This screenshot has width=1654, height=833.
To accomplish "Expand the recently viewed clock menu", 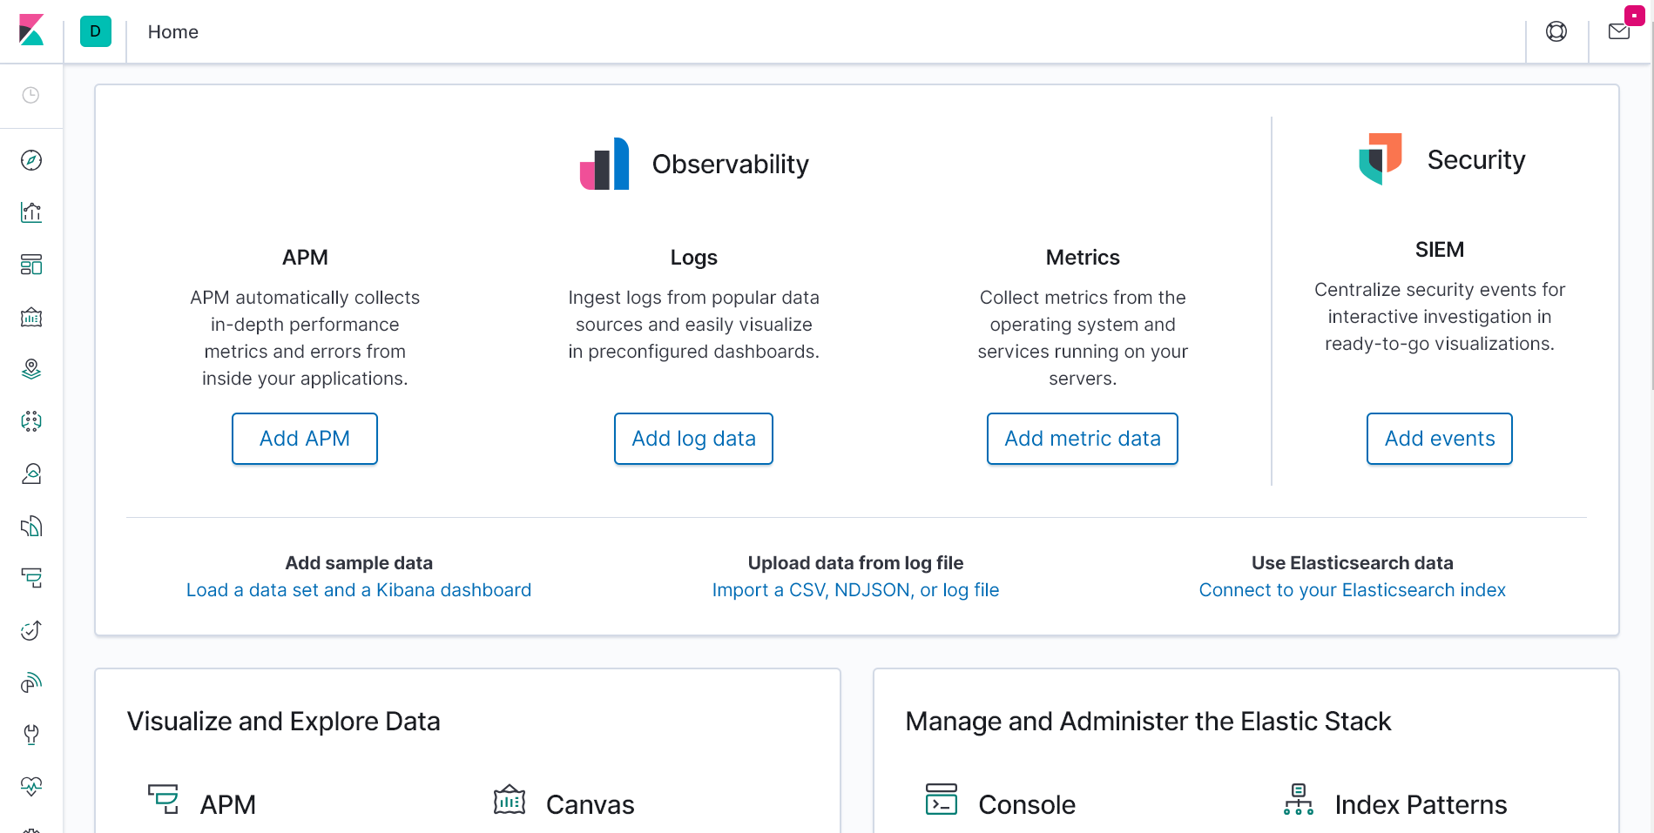I will pyautogui.click(x=31, y=95).
